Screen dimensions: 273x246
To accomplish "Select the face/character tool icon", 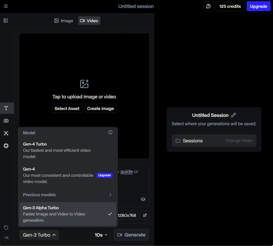I will click(x=6, y=133).
